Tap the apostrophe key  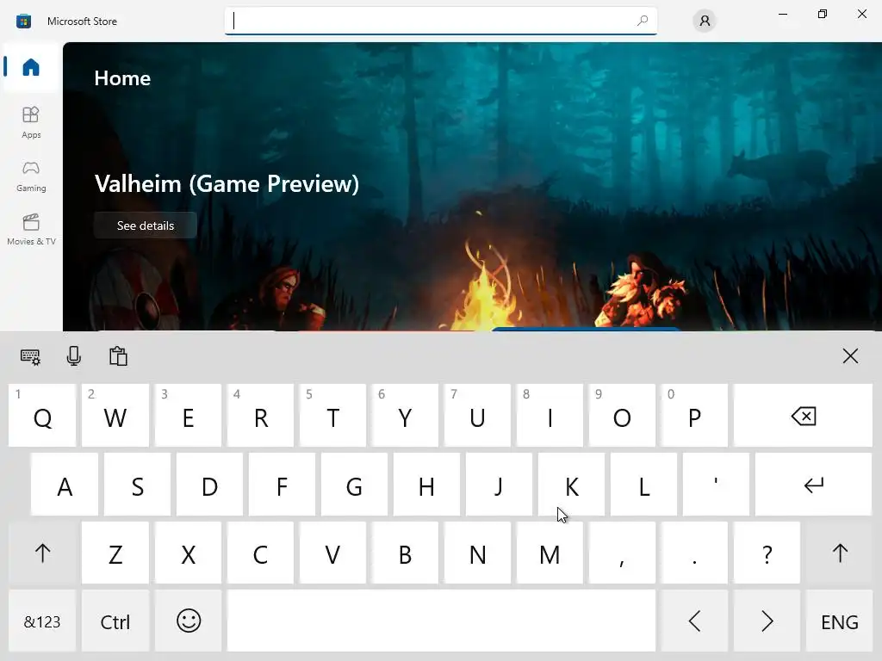[716, 485]
